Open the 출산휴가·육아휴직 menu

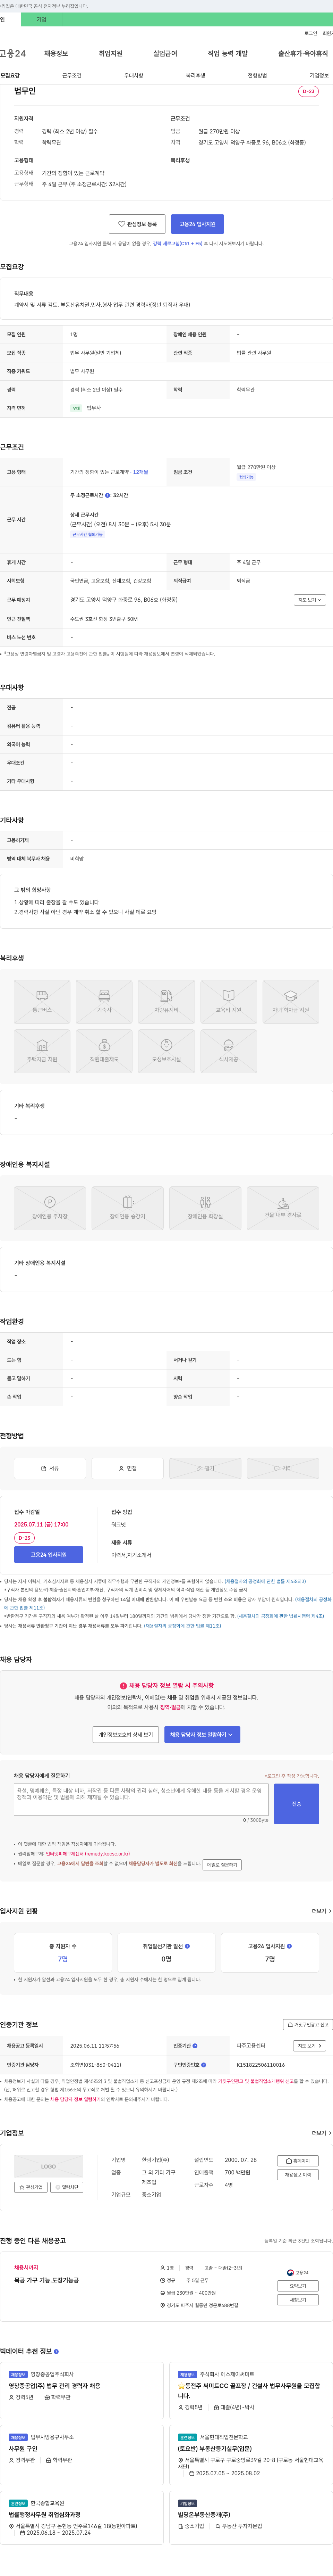[303, 54]
